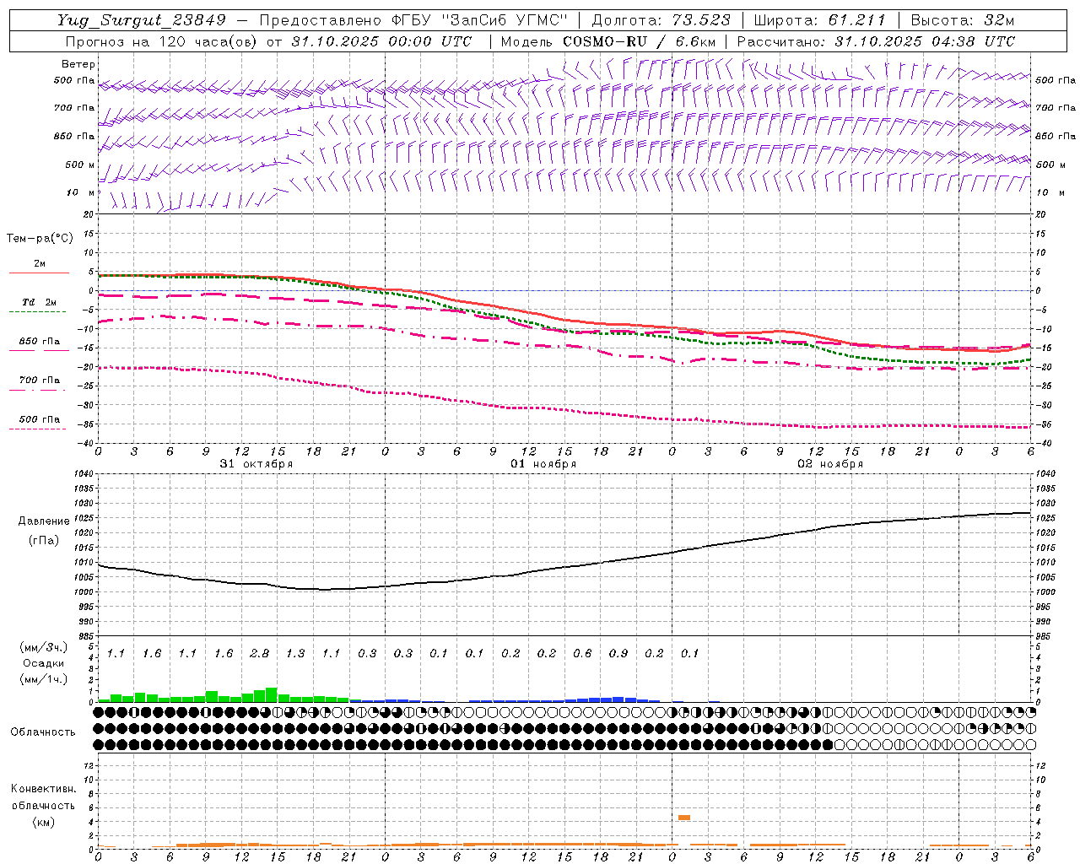Select the 2.8 precipitation value
The width and height of the screenshot is (1080, 864).
point(259,653)
